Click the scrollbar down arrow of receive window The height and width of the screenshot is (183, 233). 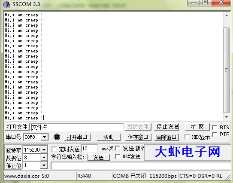(x=227, y=117)
